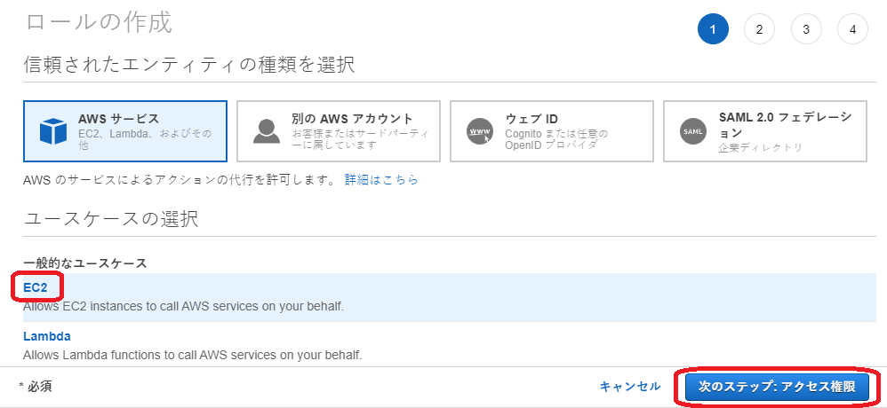This screenshot has height=408, width=887.
Task: Select the EC2 use case link
Action: 36,288
